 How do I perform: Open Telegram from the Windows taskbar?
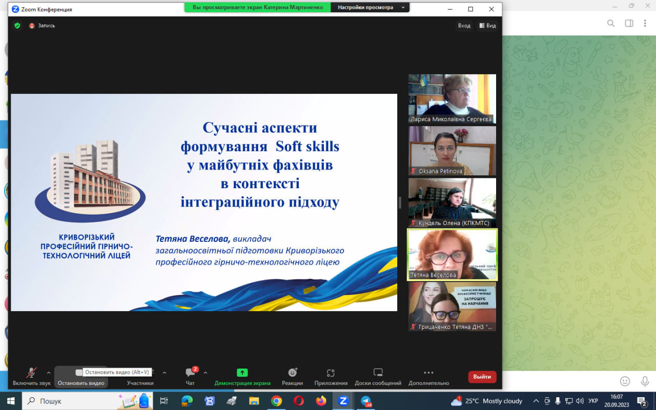pos(366,401)
